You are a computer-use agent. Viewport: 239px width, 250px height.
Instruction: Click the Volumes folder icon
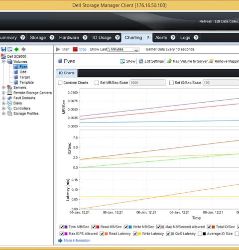[10, 62]
